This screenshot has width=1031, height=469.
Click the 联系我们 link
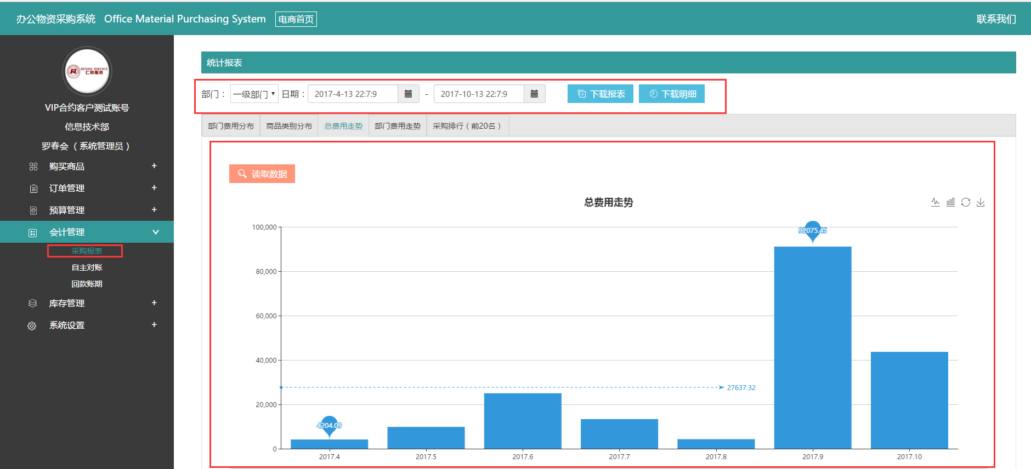tap(996, 19)
